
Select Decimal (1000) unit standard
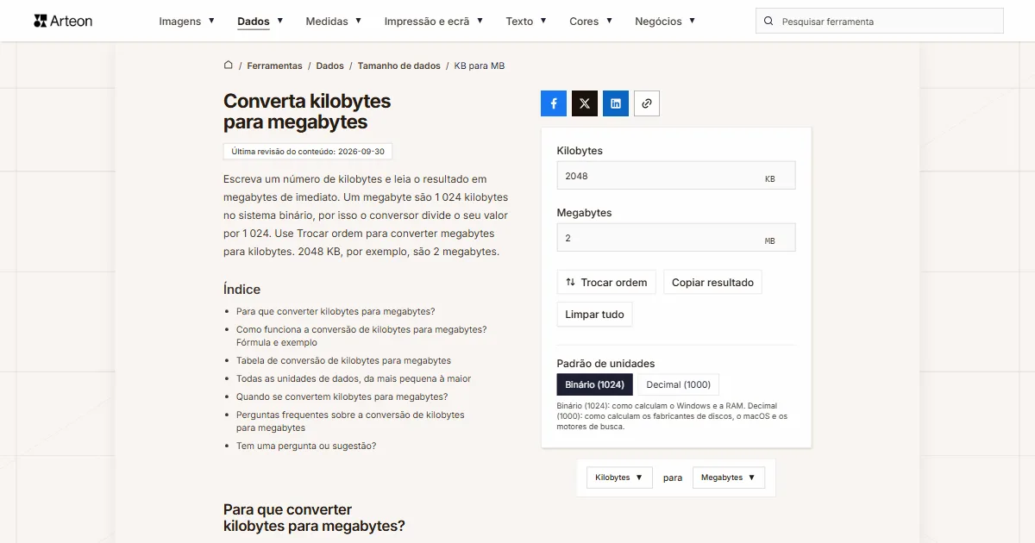pos(679,384)
